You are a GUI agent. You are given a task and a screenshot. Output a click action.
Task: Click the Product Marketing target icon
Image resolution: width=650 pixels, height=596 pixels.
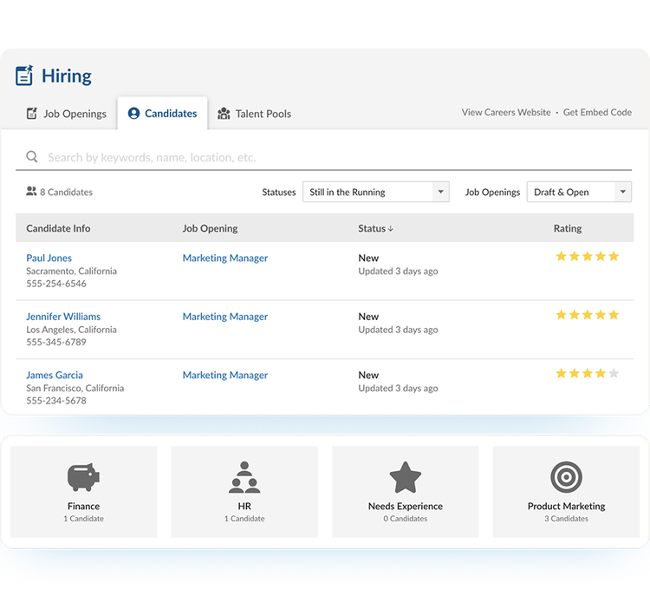[x=566, y=477]
